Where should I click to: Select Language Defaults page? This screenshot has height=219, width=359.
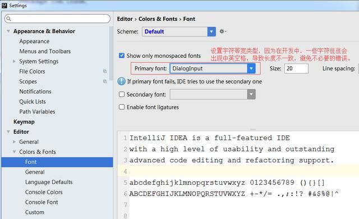pos(49,182)
